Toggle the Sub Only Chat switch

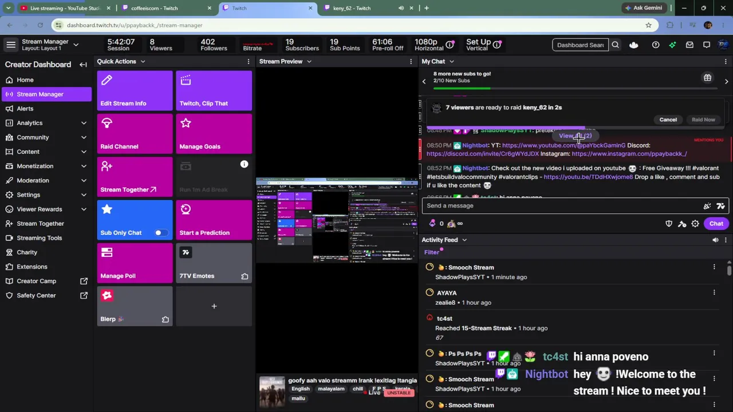click(x=161, y=233)
